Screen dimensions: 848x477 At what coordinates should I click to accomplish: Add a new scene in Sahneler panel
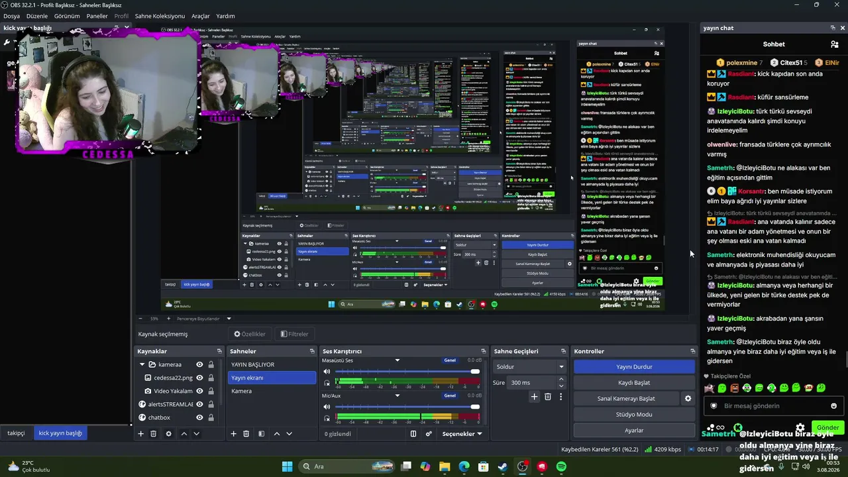233,434
